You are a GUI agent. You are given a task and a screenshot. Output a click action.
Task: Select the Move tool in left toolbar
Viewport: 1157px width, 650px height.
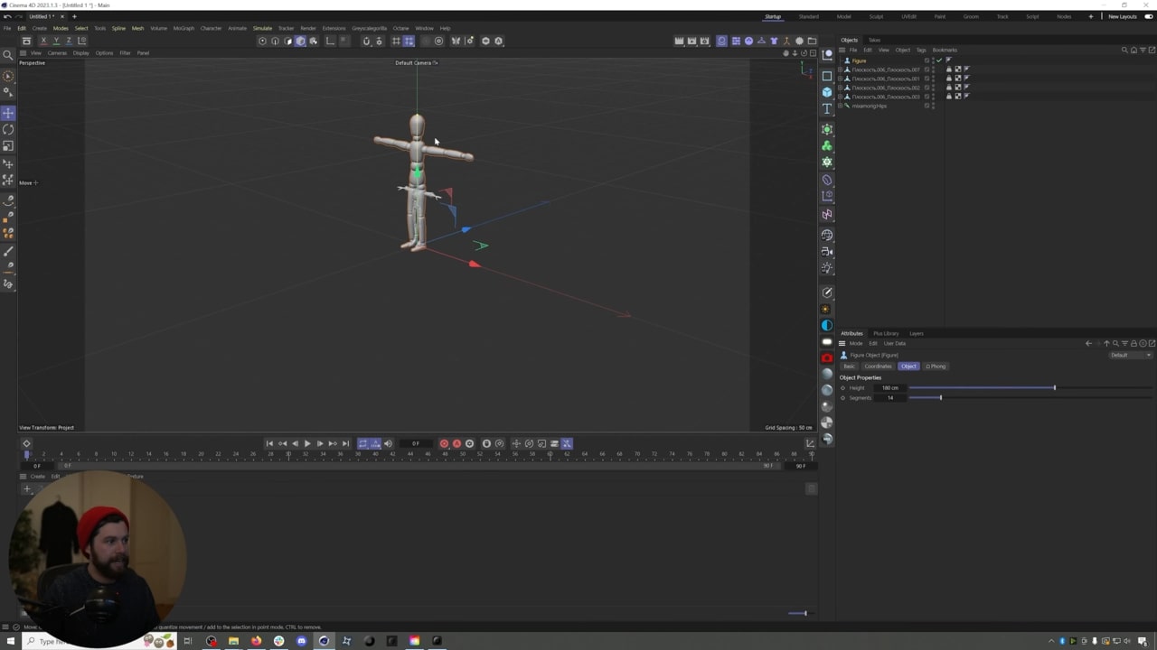(8, 113)
